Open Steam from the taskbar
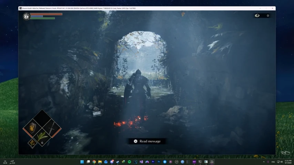Screen dimensions: 294x165 coord(118,162)
